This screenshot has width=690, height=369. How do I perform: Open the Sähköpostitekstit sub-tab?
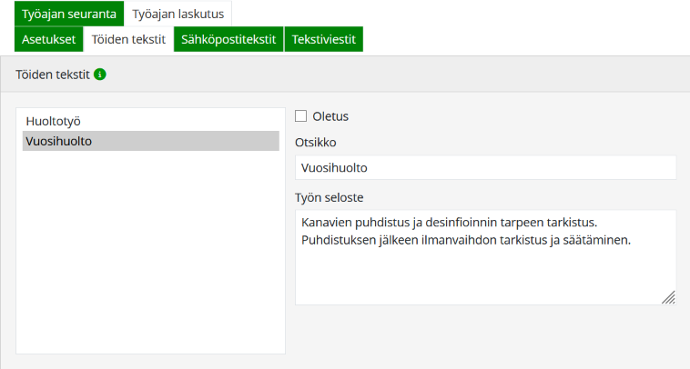pos(228,39)
